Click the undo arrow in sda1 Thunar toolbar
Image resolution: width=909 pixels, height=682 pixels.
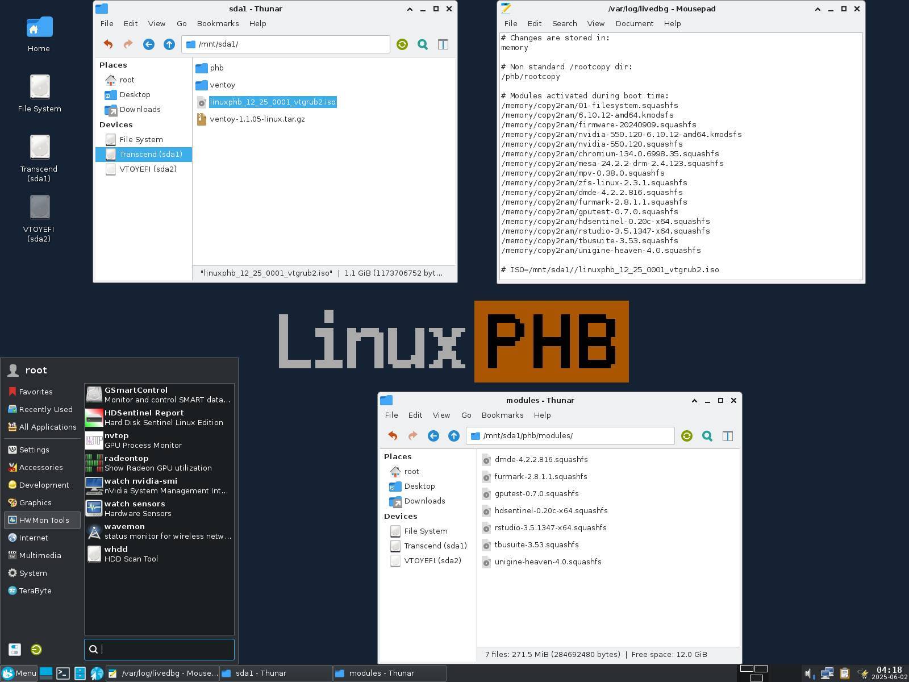pyautogui.click(x=108, y=44)
